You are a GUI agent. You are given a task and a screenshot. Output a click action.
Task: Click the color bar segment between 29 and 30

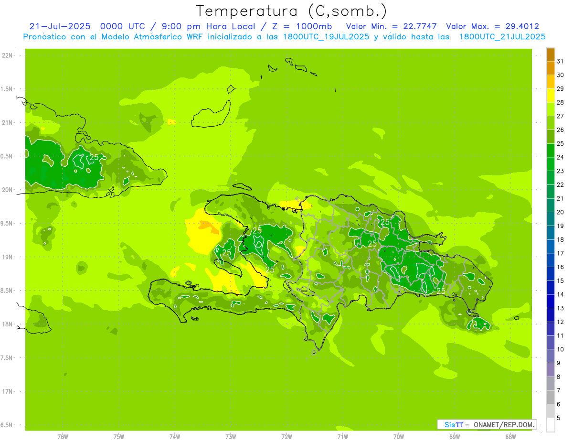551,82
